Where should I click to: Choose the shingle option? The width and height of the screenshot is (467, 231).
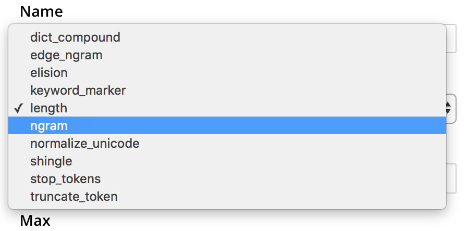click(x=51, y=161)
